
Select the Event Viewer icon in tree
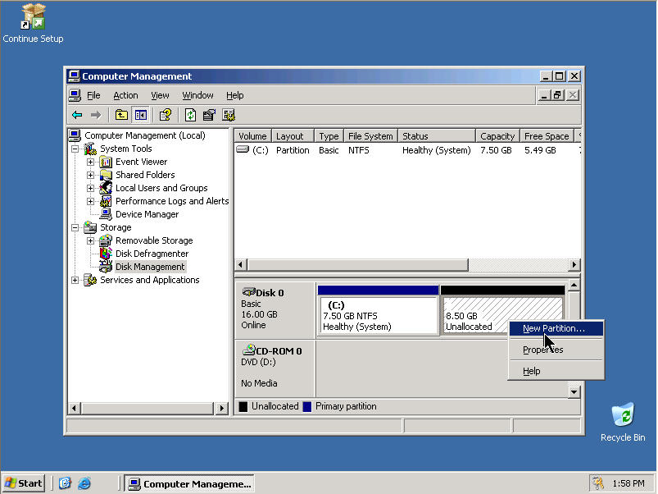[x=106, y=162]
